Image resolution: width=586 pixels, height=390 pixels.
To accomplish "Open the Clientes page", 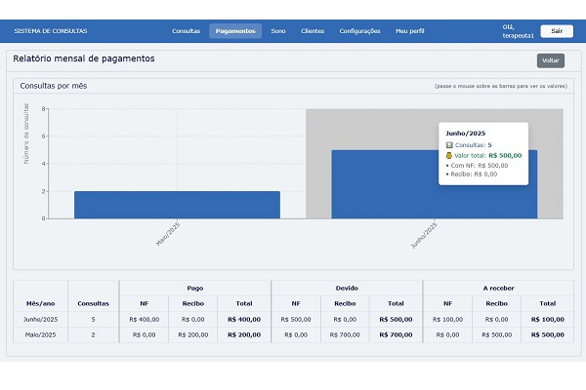I will [313, 31].
